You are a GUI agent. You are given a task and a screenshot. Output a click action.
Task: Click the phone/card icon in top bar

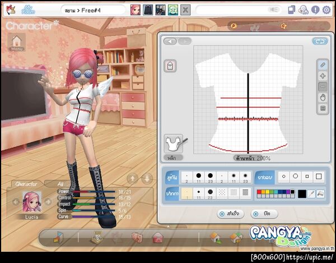[291, 10]
